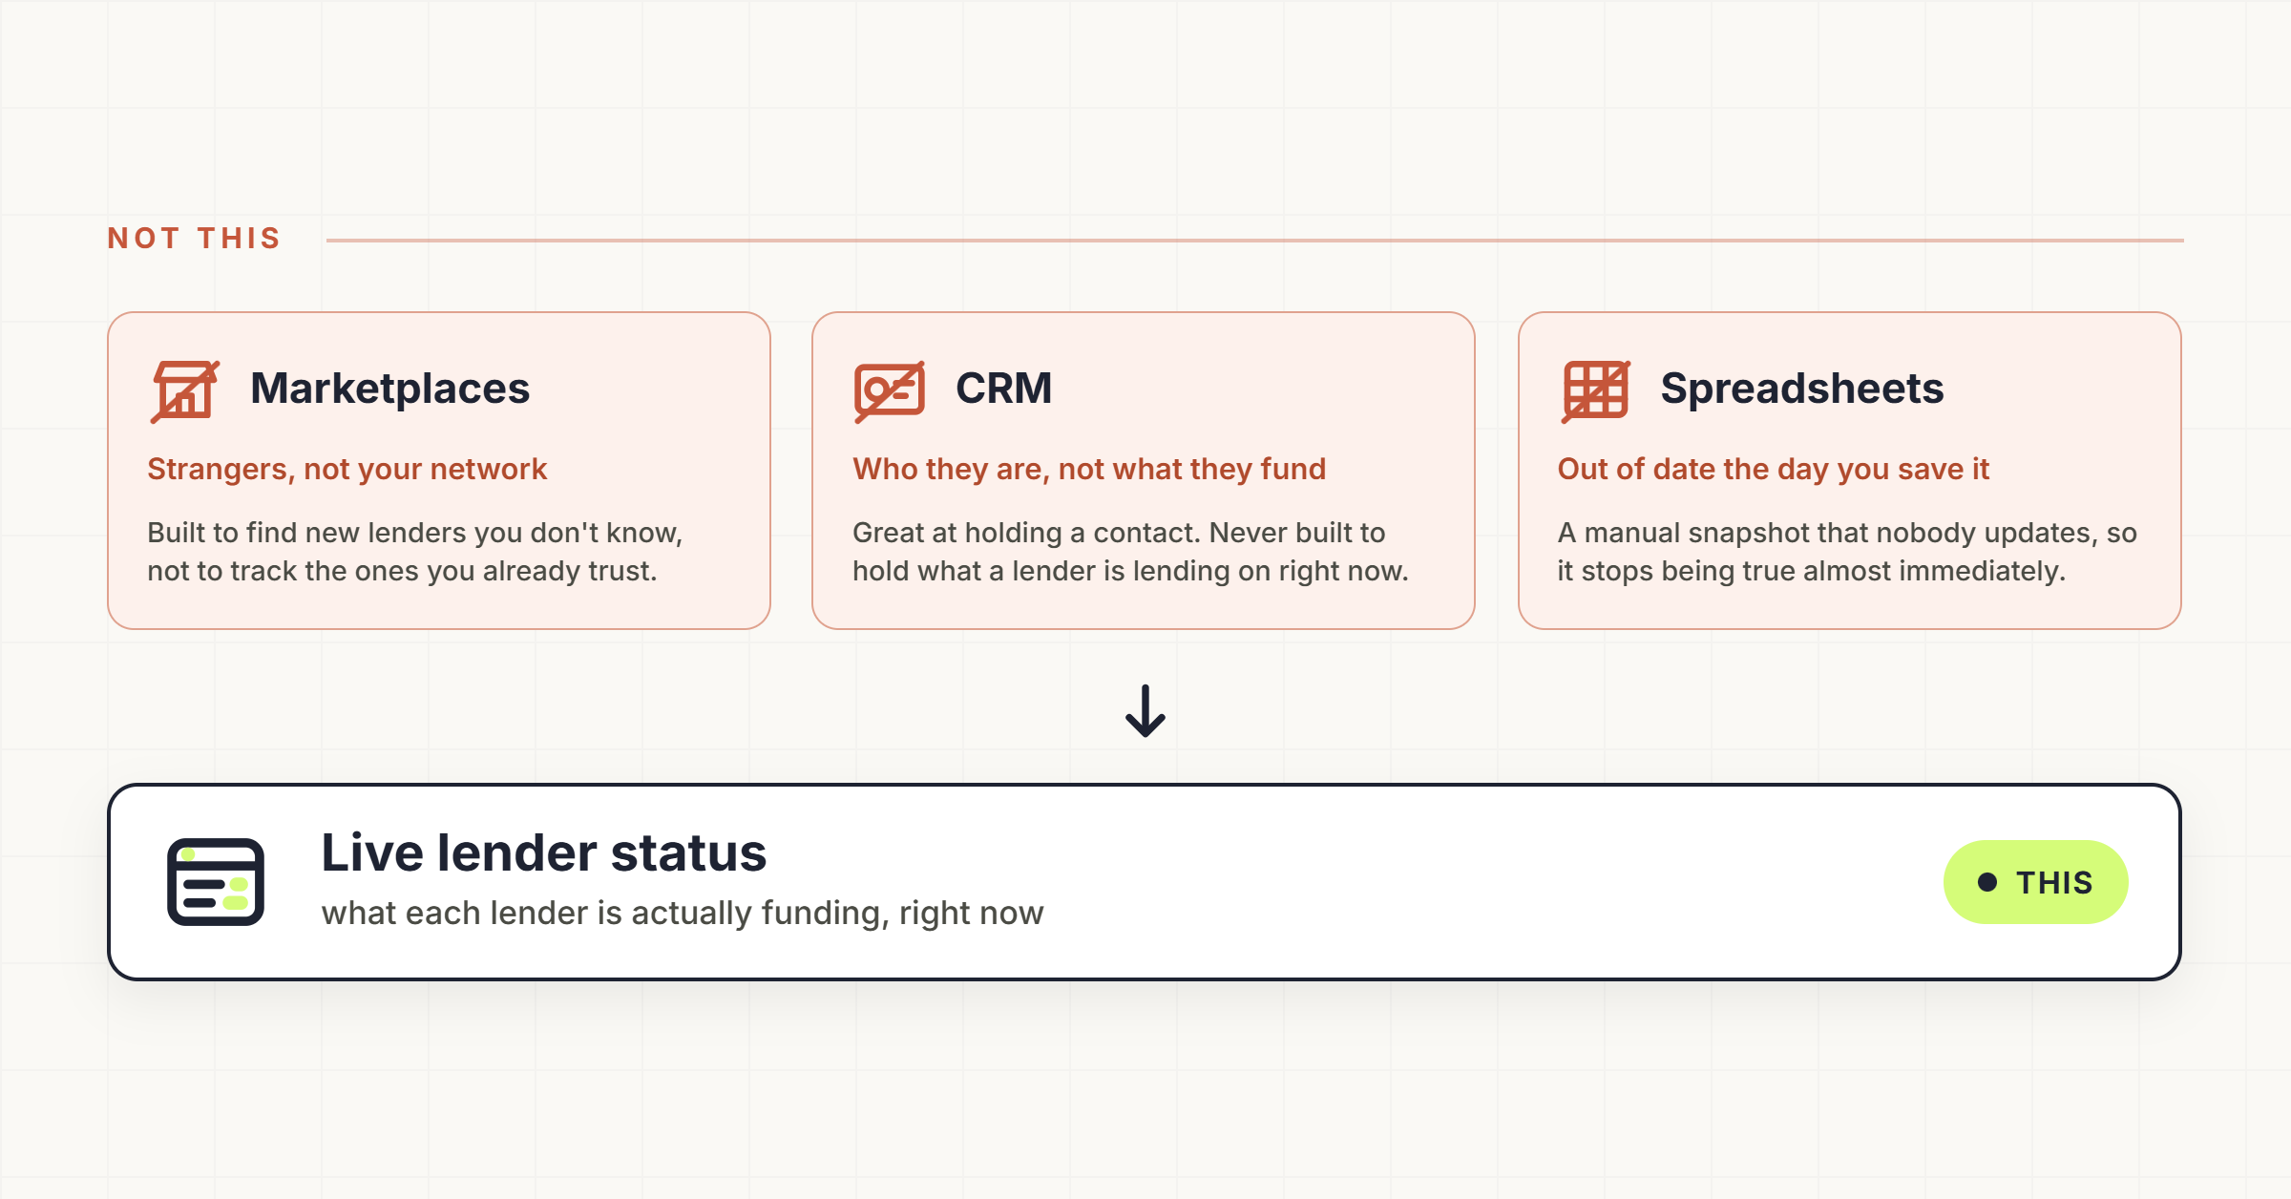Click the horizontal divider line beside NOT THIS
This screenshot has height=1199, width=2291.
pos(1254,240)
